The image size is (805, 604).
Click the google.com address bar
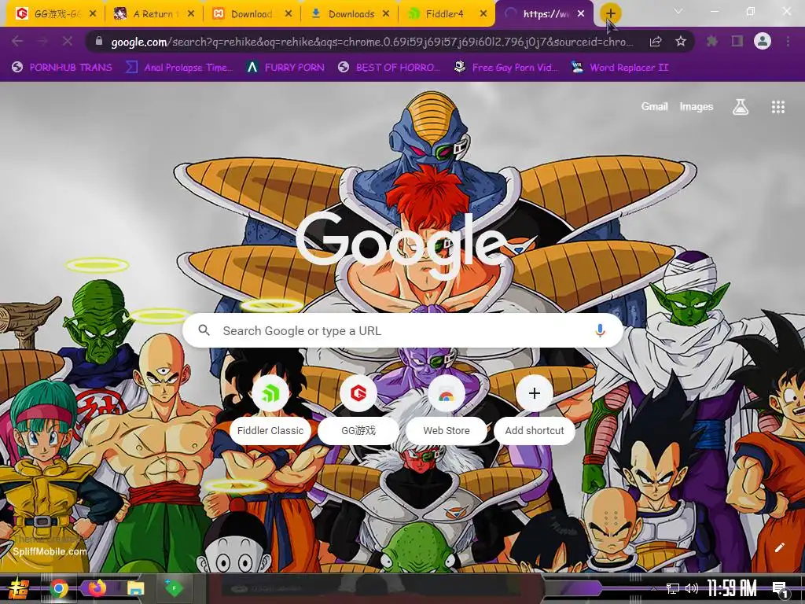coord(372,42)
